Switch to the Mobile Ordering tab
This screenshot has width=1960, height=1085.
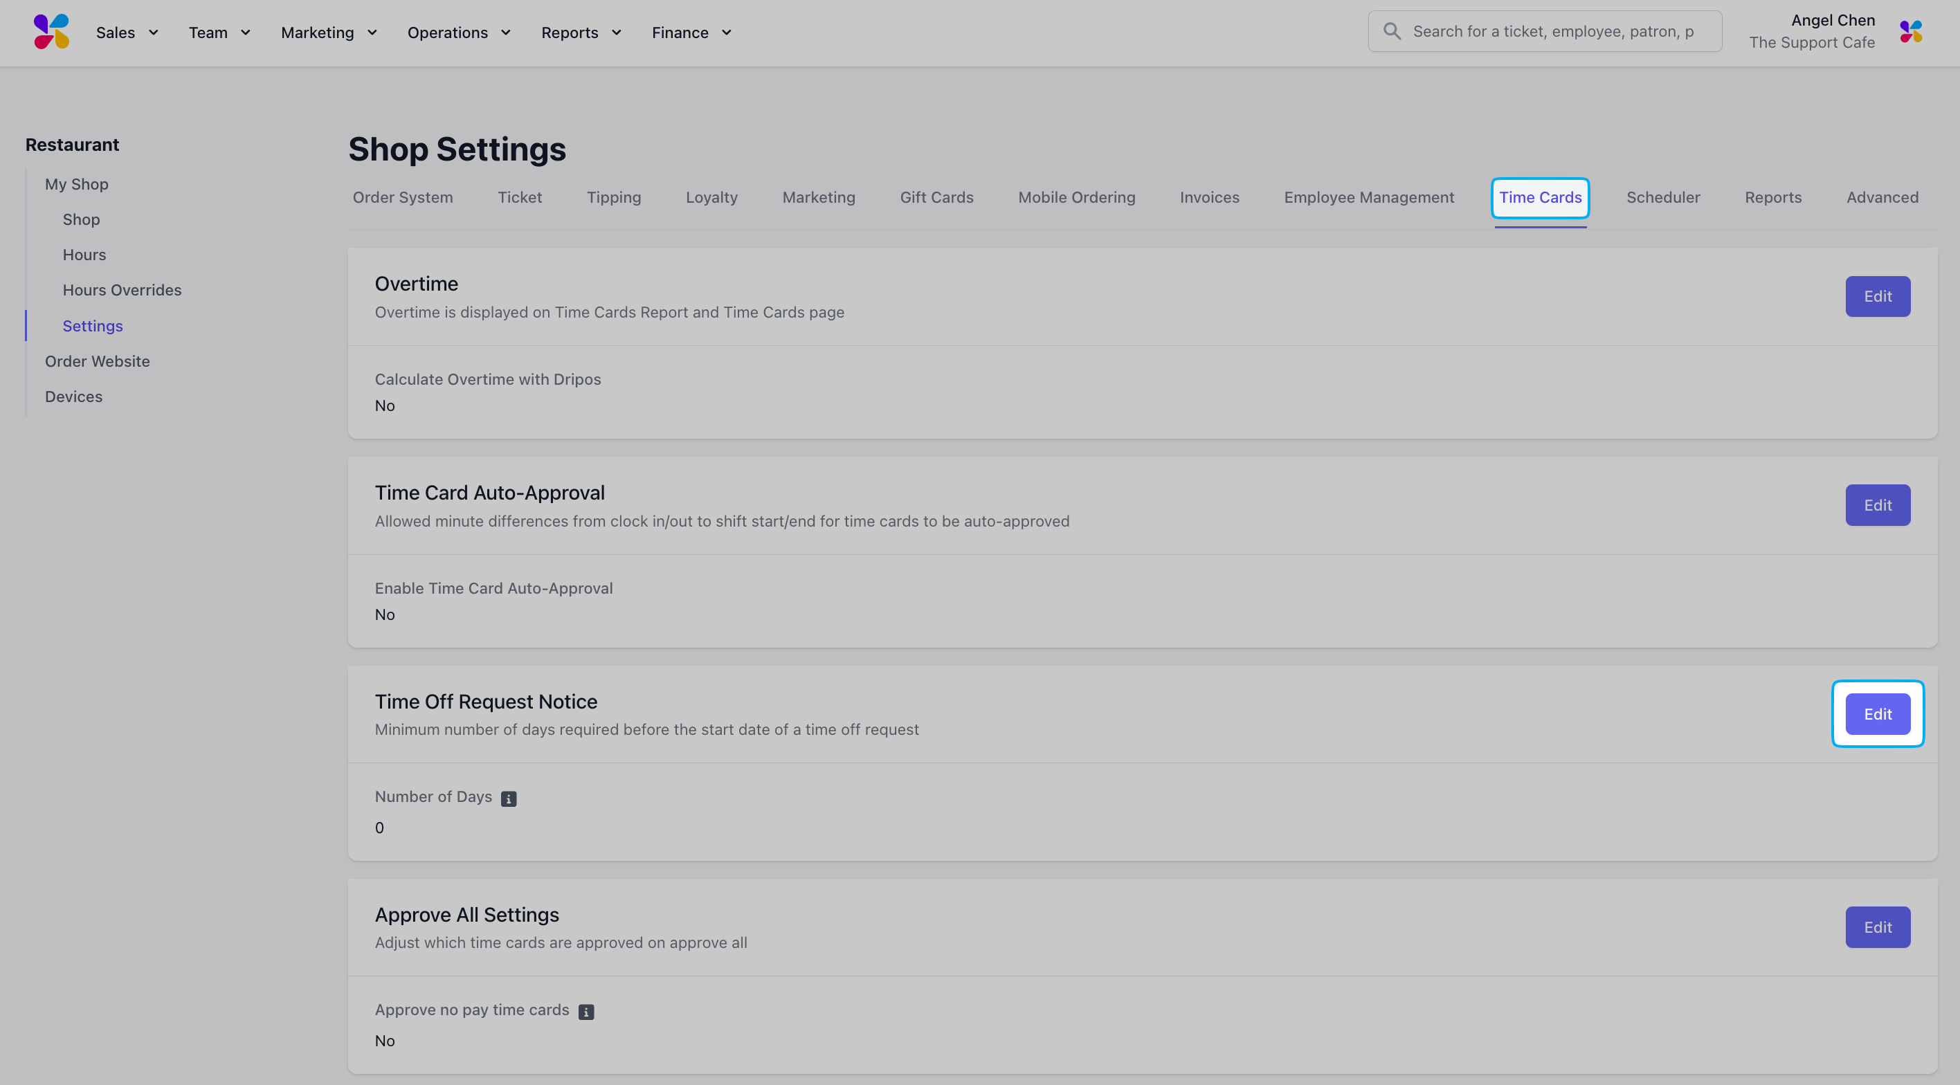pos(1077,197)
